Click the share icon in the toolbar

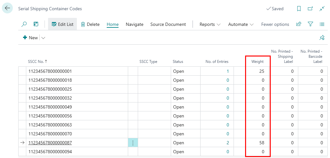(x=299, y=24)
